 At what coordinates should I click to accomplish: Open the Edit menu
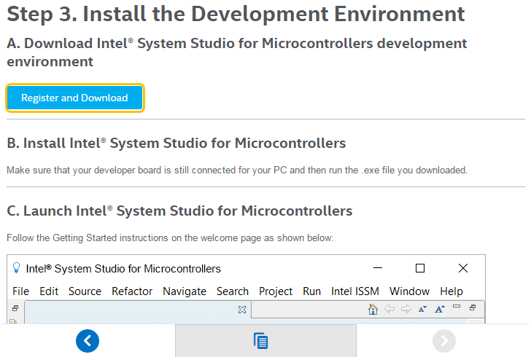(49, 291)
